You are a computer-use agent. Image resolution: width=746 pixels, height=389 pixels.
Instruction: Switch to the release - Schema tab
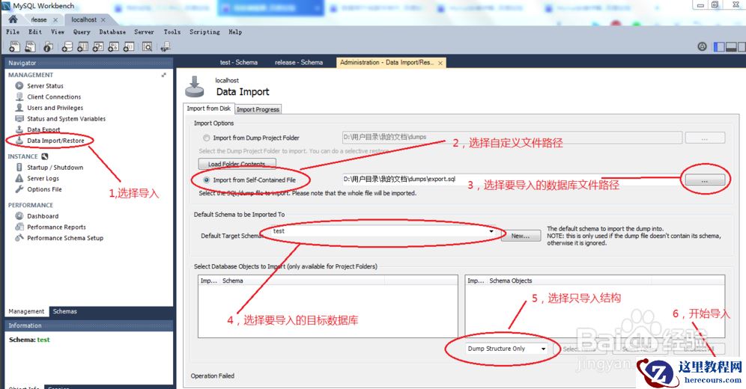coord(299,62)
